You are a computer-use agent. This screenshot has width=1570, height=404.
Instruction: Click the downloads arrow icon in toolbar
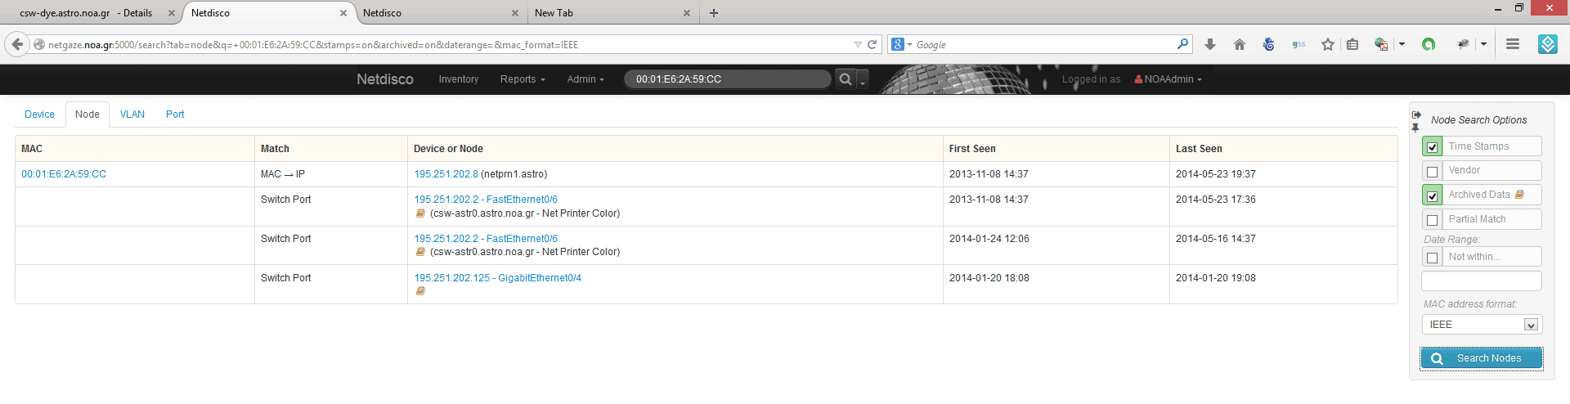tap(1210, 45)
